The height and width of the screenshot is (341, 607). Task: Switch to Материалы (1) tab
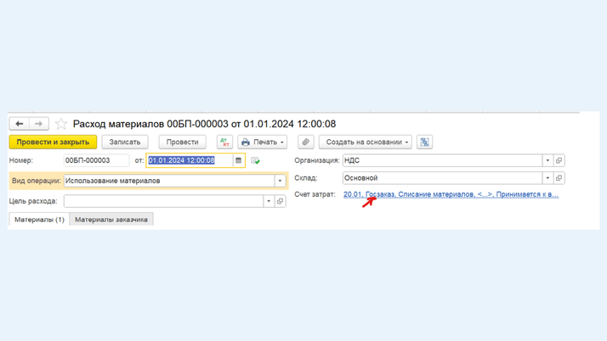(x=39, y=220)
